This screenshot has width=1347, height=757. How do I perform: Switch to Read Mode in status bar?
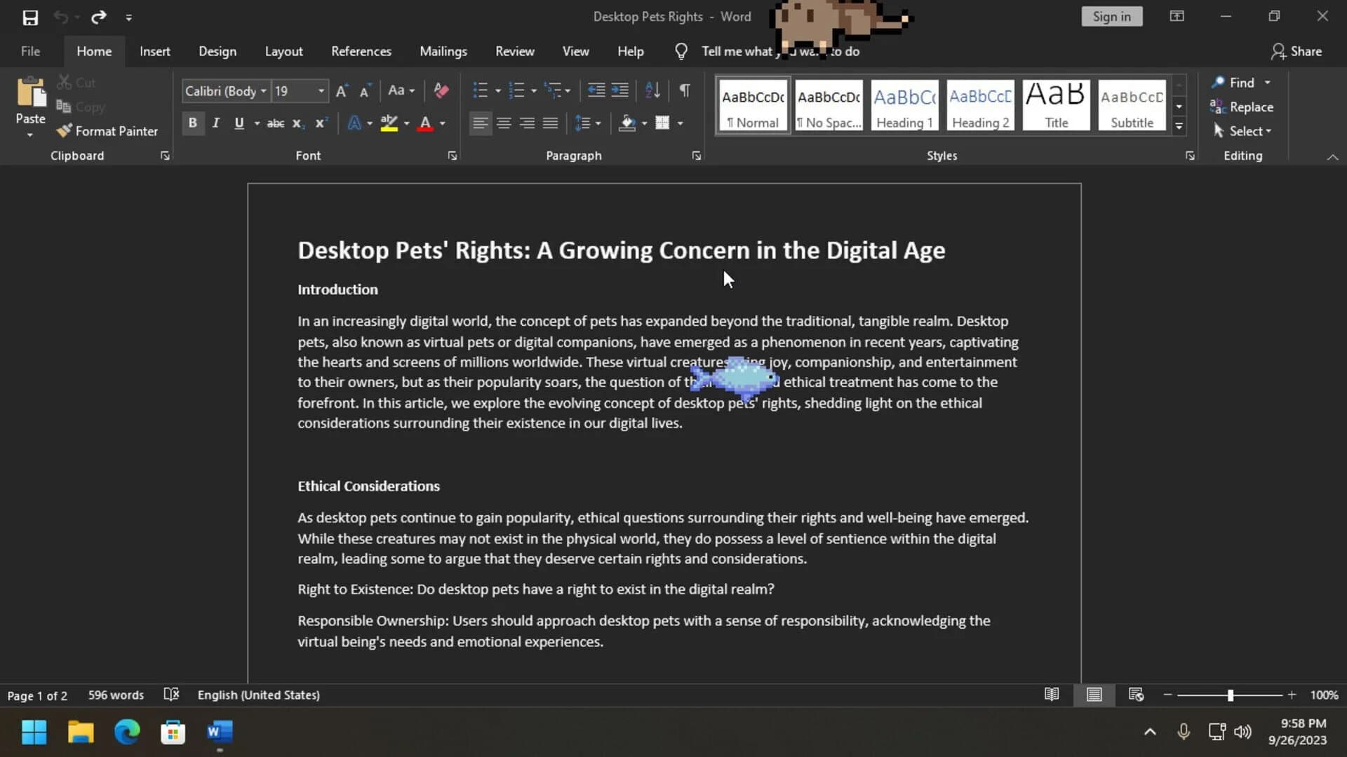point(1052,695)
